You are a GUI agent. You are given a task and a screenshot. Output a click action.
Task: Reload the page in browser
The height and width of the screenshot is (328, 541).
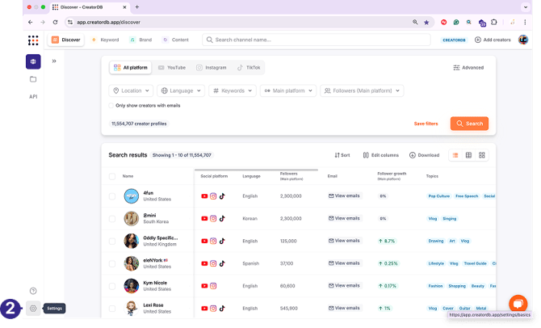click(55, 23)
